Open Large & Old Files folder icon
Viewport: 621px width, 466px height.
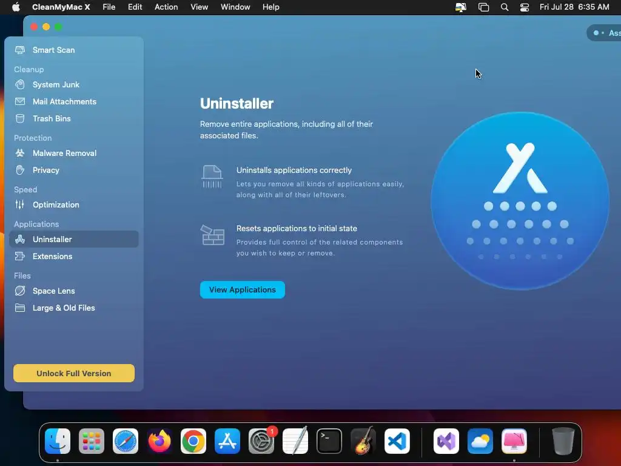coord(20,308)
